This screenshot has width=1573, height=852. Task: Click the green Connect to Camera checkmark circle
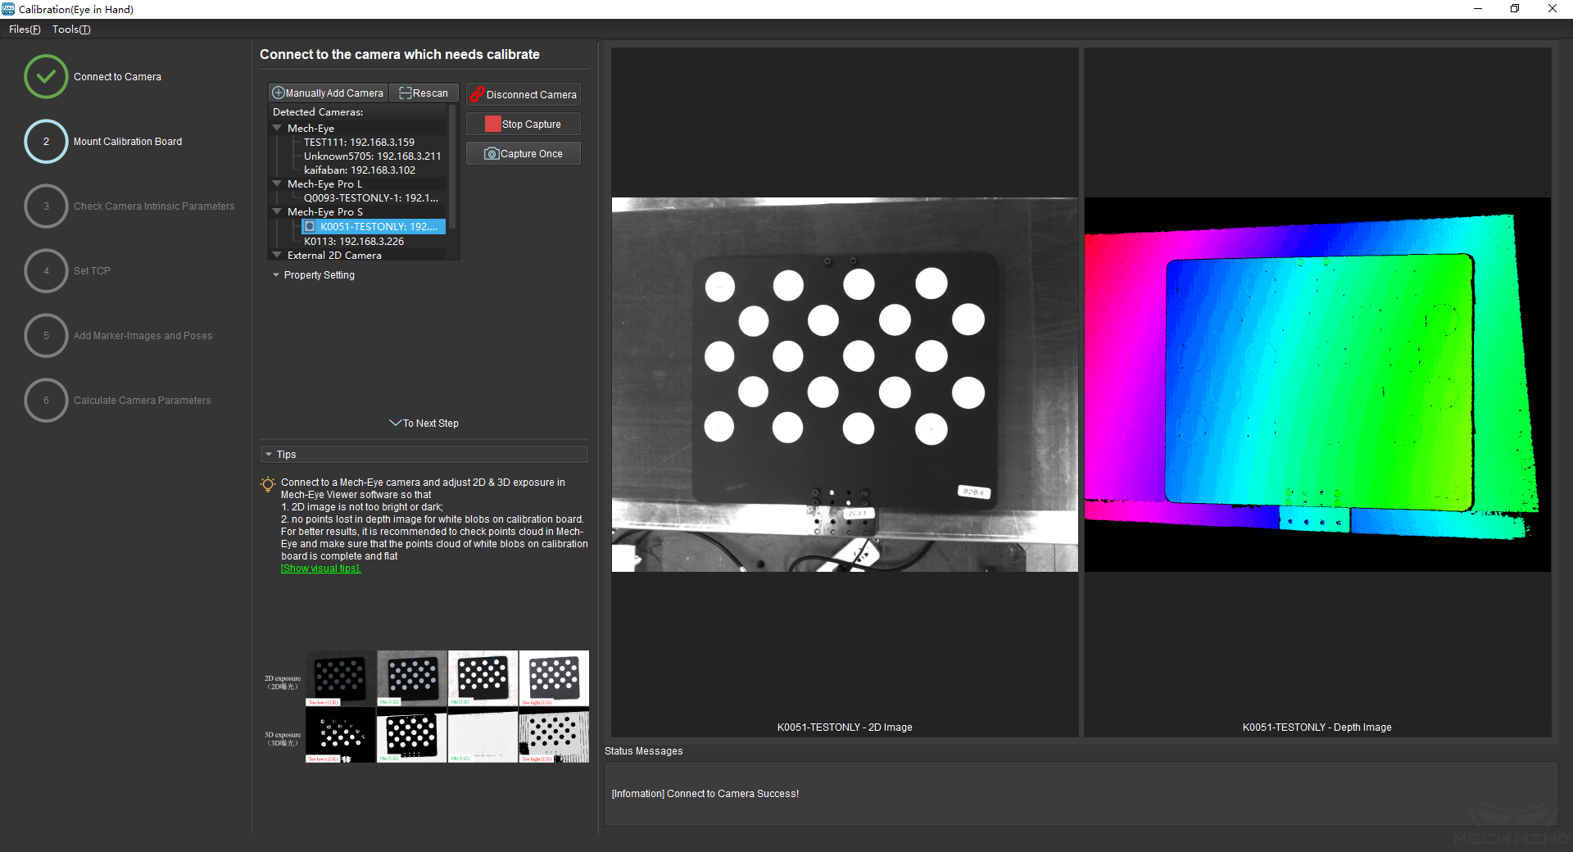point(46,77)
